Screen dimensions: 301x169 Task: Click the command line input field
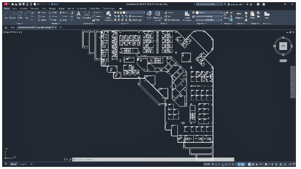153,159
